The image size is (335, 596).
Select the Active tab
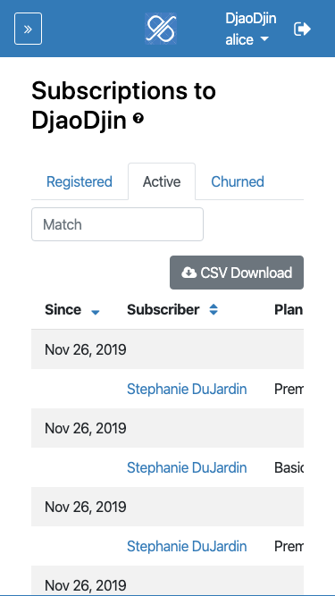[162, 181]
